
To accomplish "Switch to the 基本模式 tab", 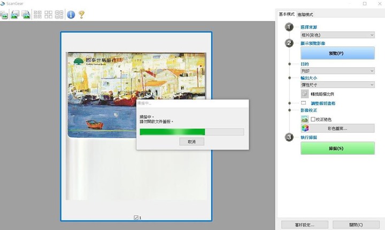I will pos(287,14).
